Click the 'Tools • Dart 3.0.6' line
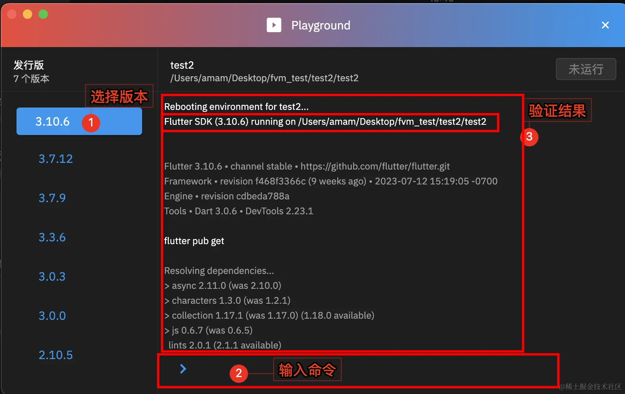 tap(239, 211)
